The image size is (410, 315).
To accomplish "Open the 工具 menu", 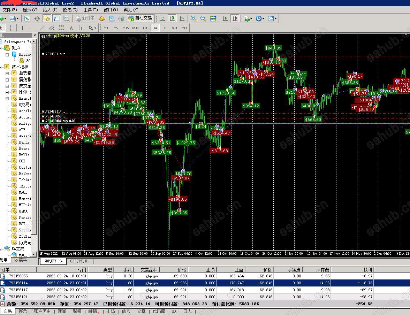I will tap(91, 10).
